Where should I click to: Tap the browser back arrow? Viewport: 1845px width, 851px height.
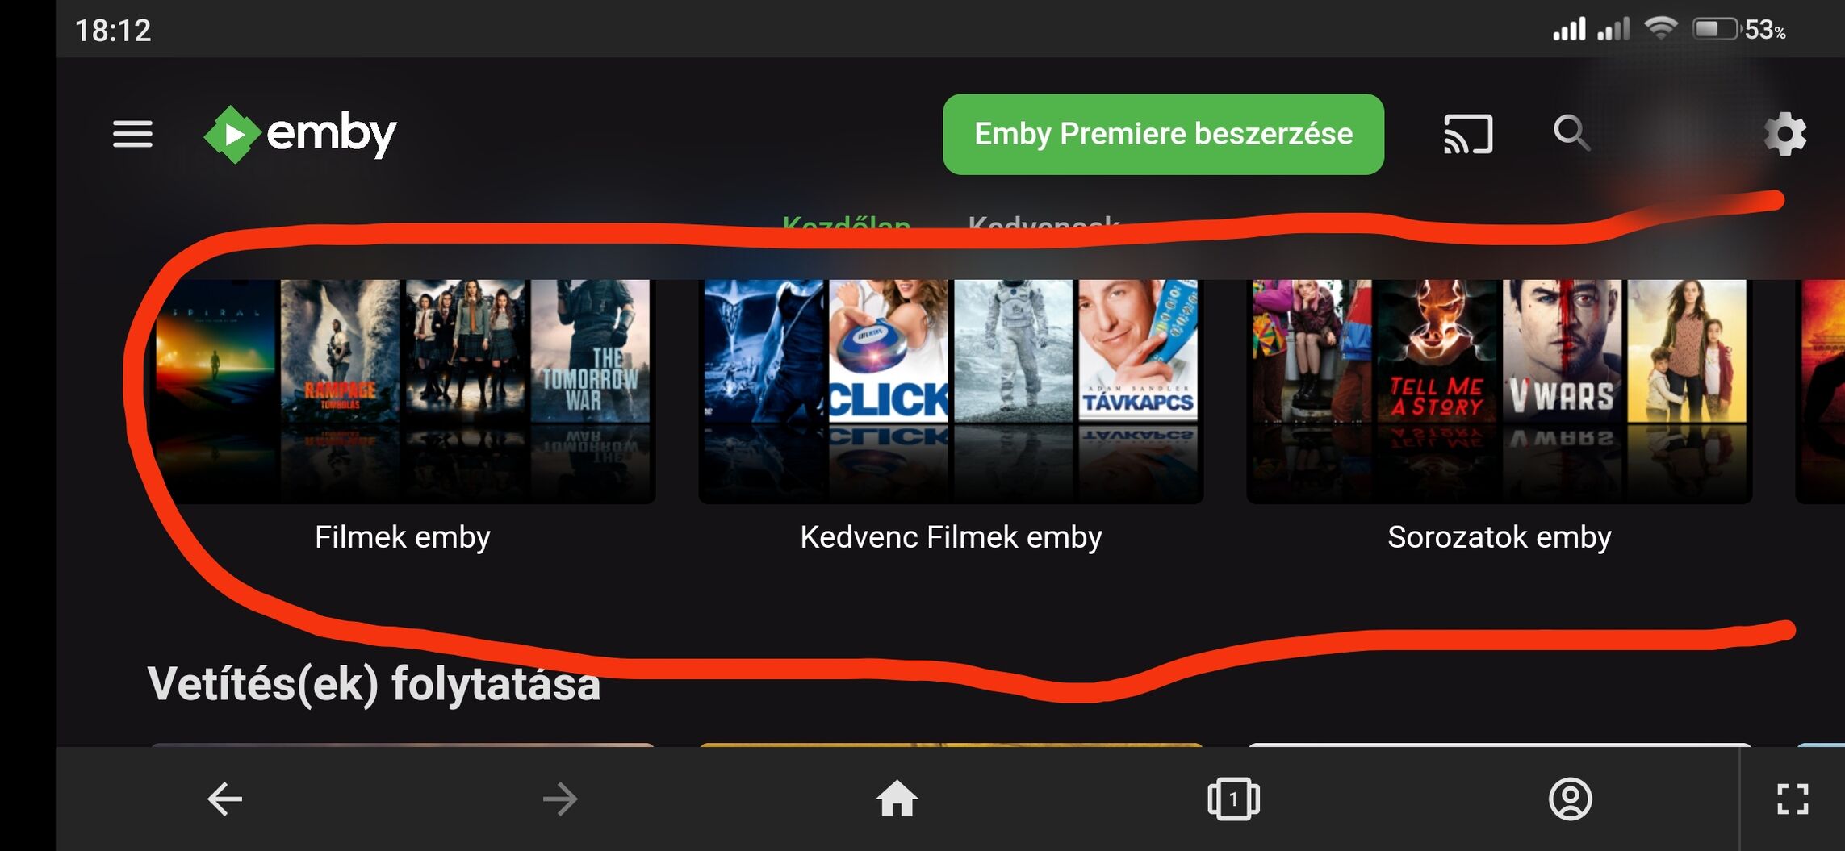click(x=225, y=799)
